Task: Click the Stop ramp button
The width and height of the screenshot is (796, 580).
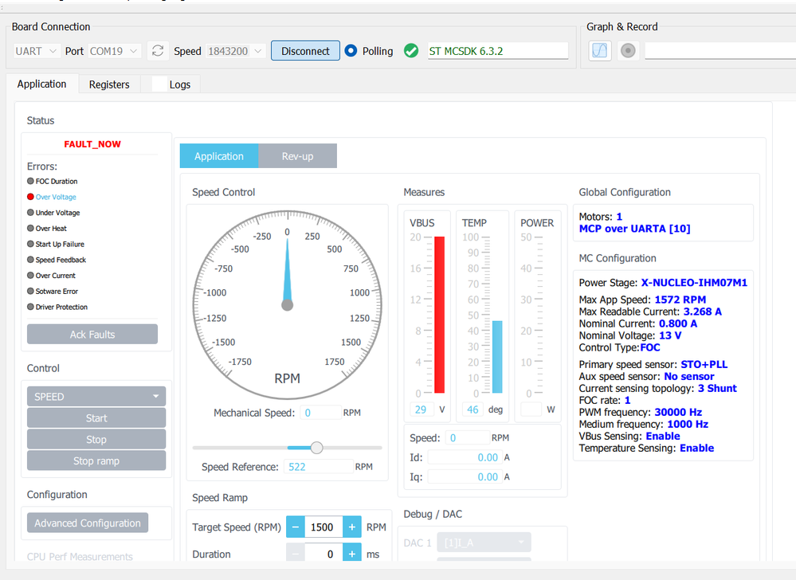Action: click(96, 460)
